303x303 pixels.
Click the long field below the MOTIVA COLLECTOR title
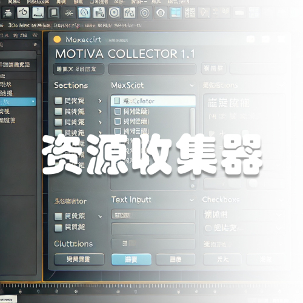click(x=152, y=69)
